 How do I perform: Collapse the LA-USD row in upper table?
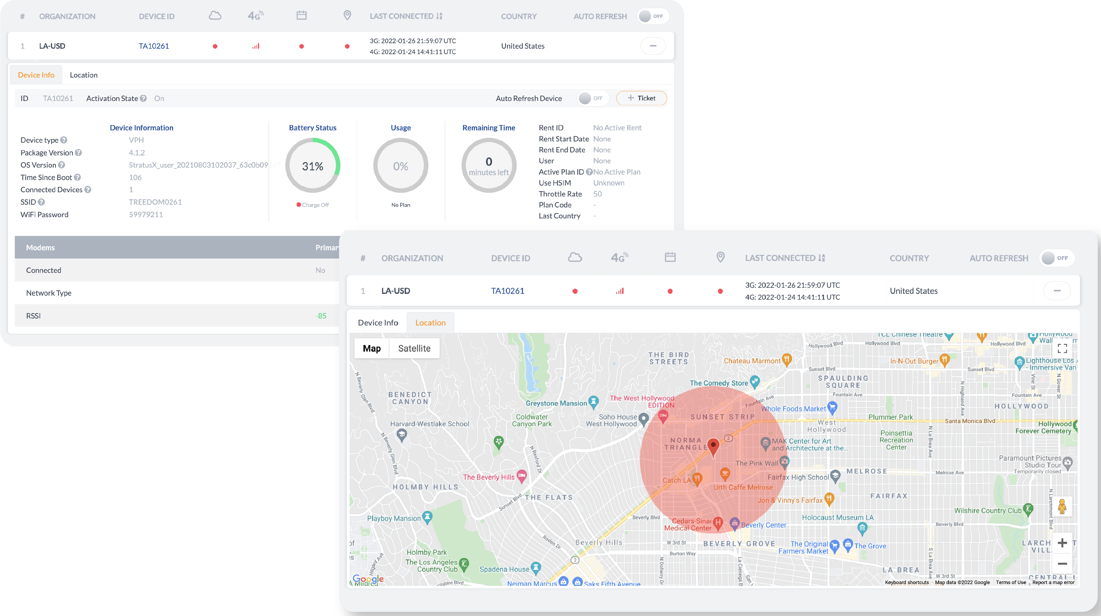tap(653, 46)
